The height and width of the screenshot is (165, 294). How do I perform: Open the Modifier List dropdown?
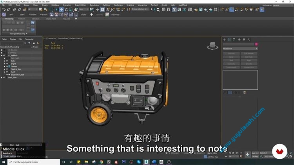pos(240,49)
